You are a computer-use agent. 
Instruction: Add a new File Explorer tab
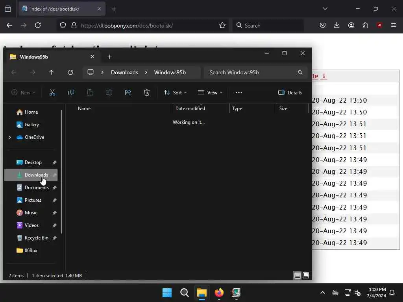(x=110, y=57)
